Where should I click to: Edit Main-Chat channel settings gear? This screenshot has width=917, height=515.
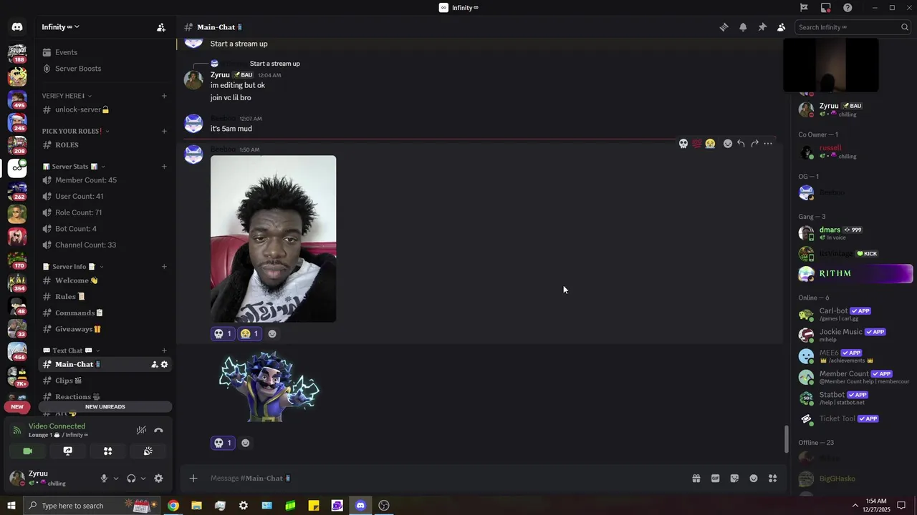coord(164,365)
